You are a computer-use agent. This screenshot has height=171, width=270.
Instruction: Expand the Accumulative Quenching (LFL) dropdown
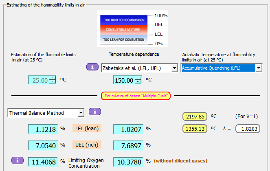coord(259,68)
